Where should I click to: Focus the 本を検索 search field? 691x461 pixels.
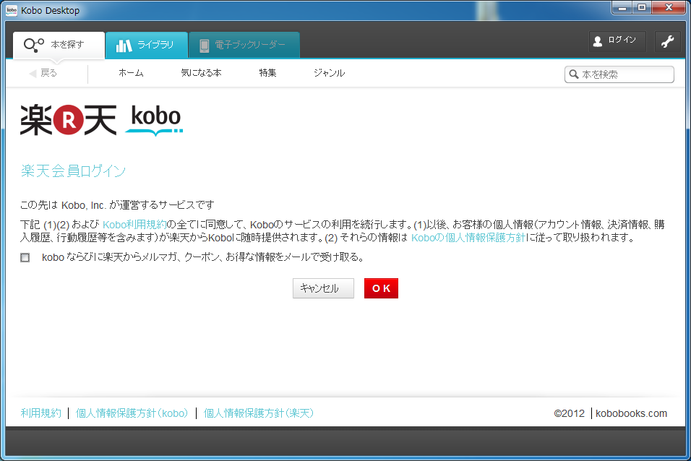pyautogui.click(x=619, y=74)
